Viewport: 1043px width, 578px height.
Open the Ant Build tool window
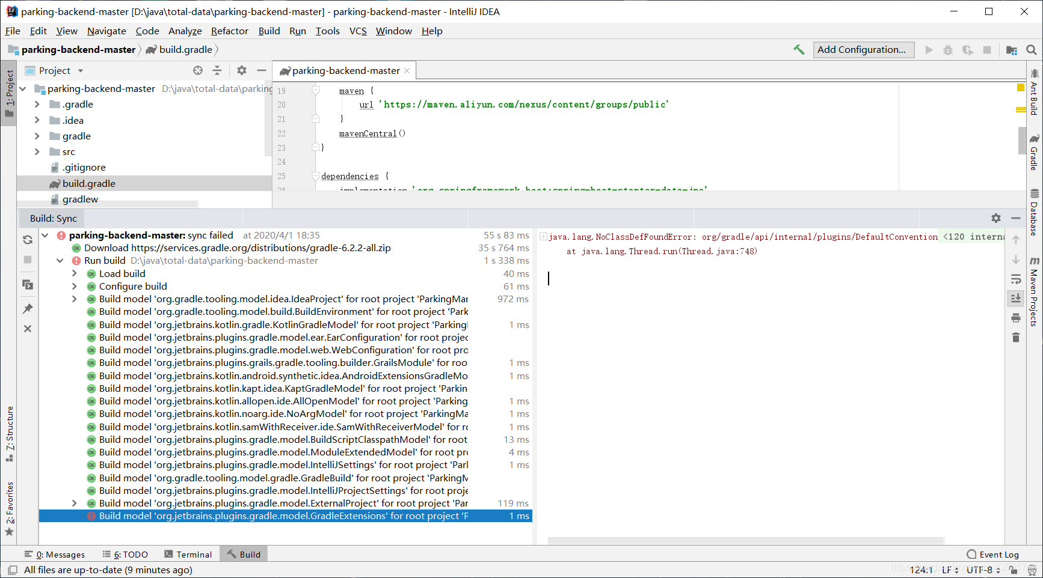[1034, 93]
